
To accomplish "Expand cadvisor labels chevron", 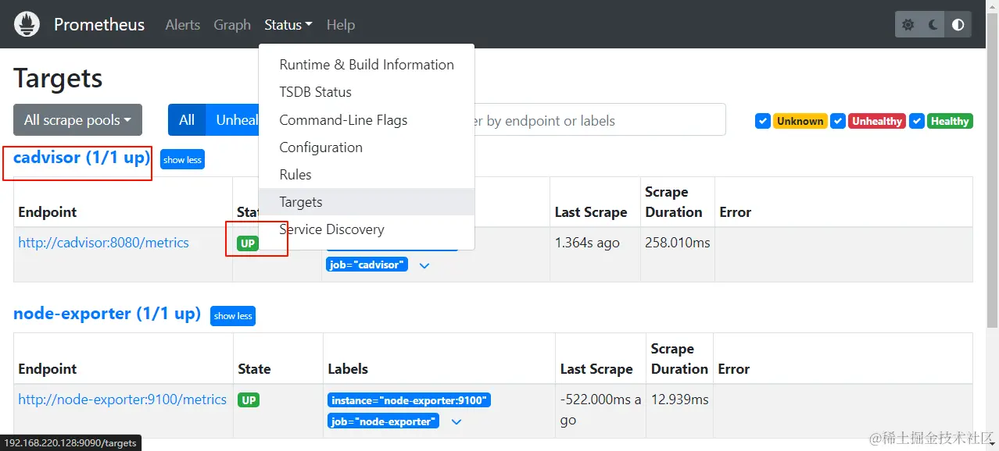I will pos(424,265).
